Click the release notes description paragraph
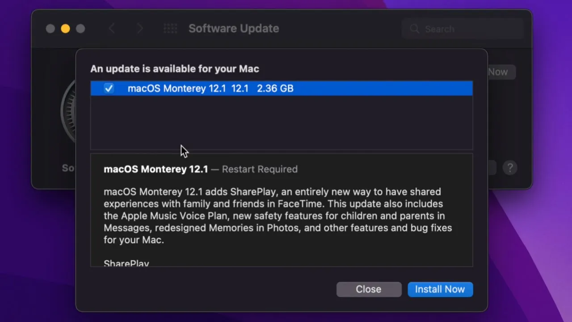This screenshot has width=572, height=322. [278, 216]
